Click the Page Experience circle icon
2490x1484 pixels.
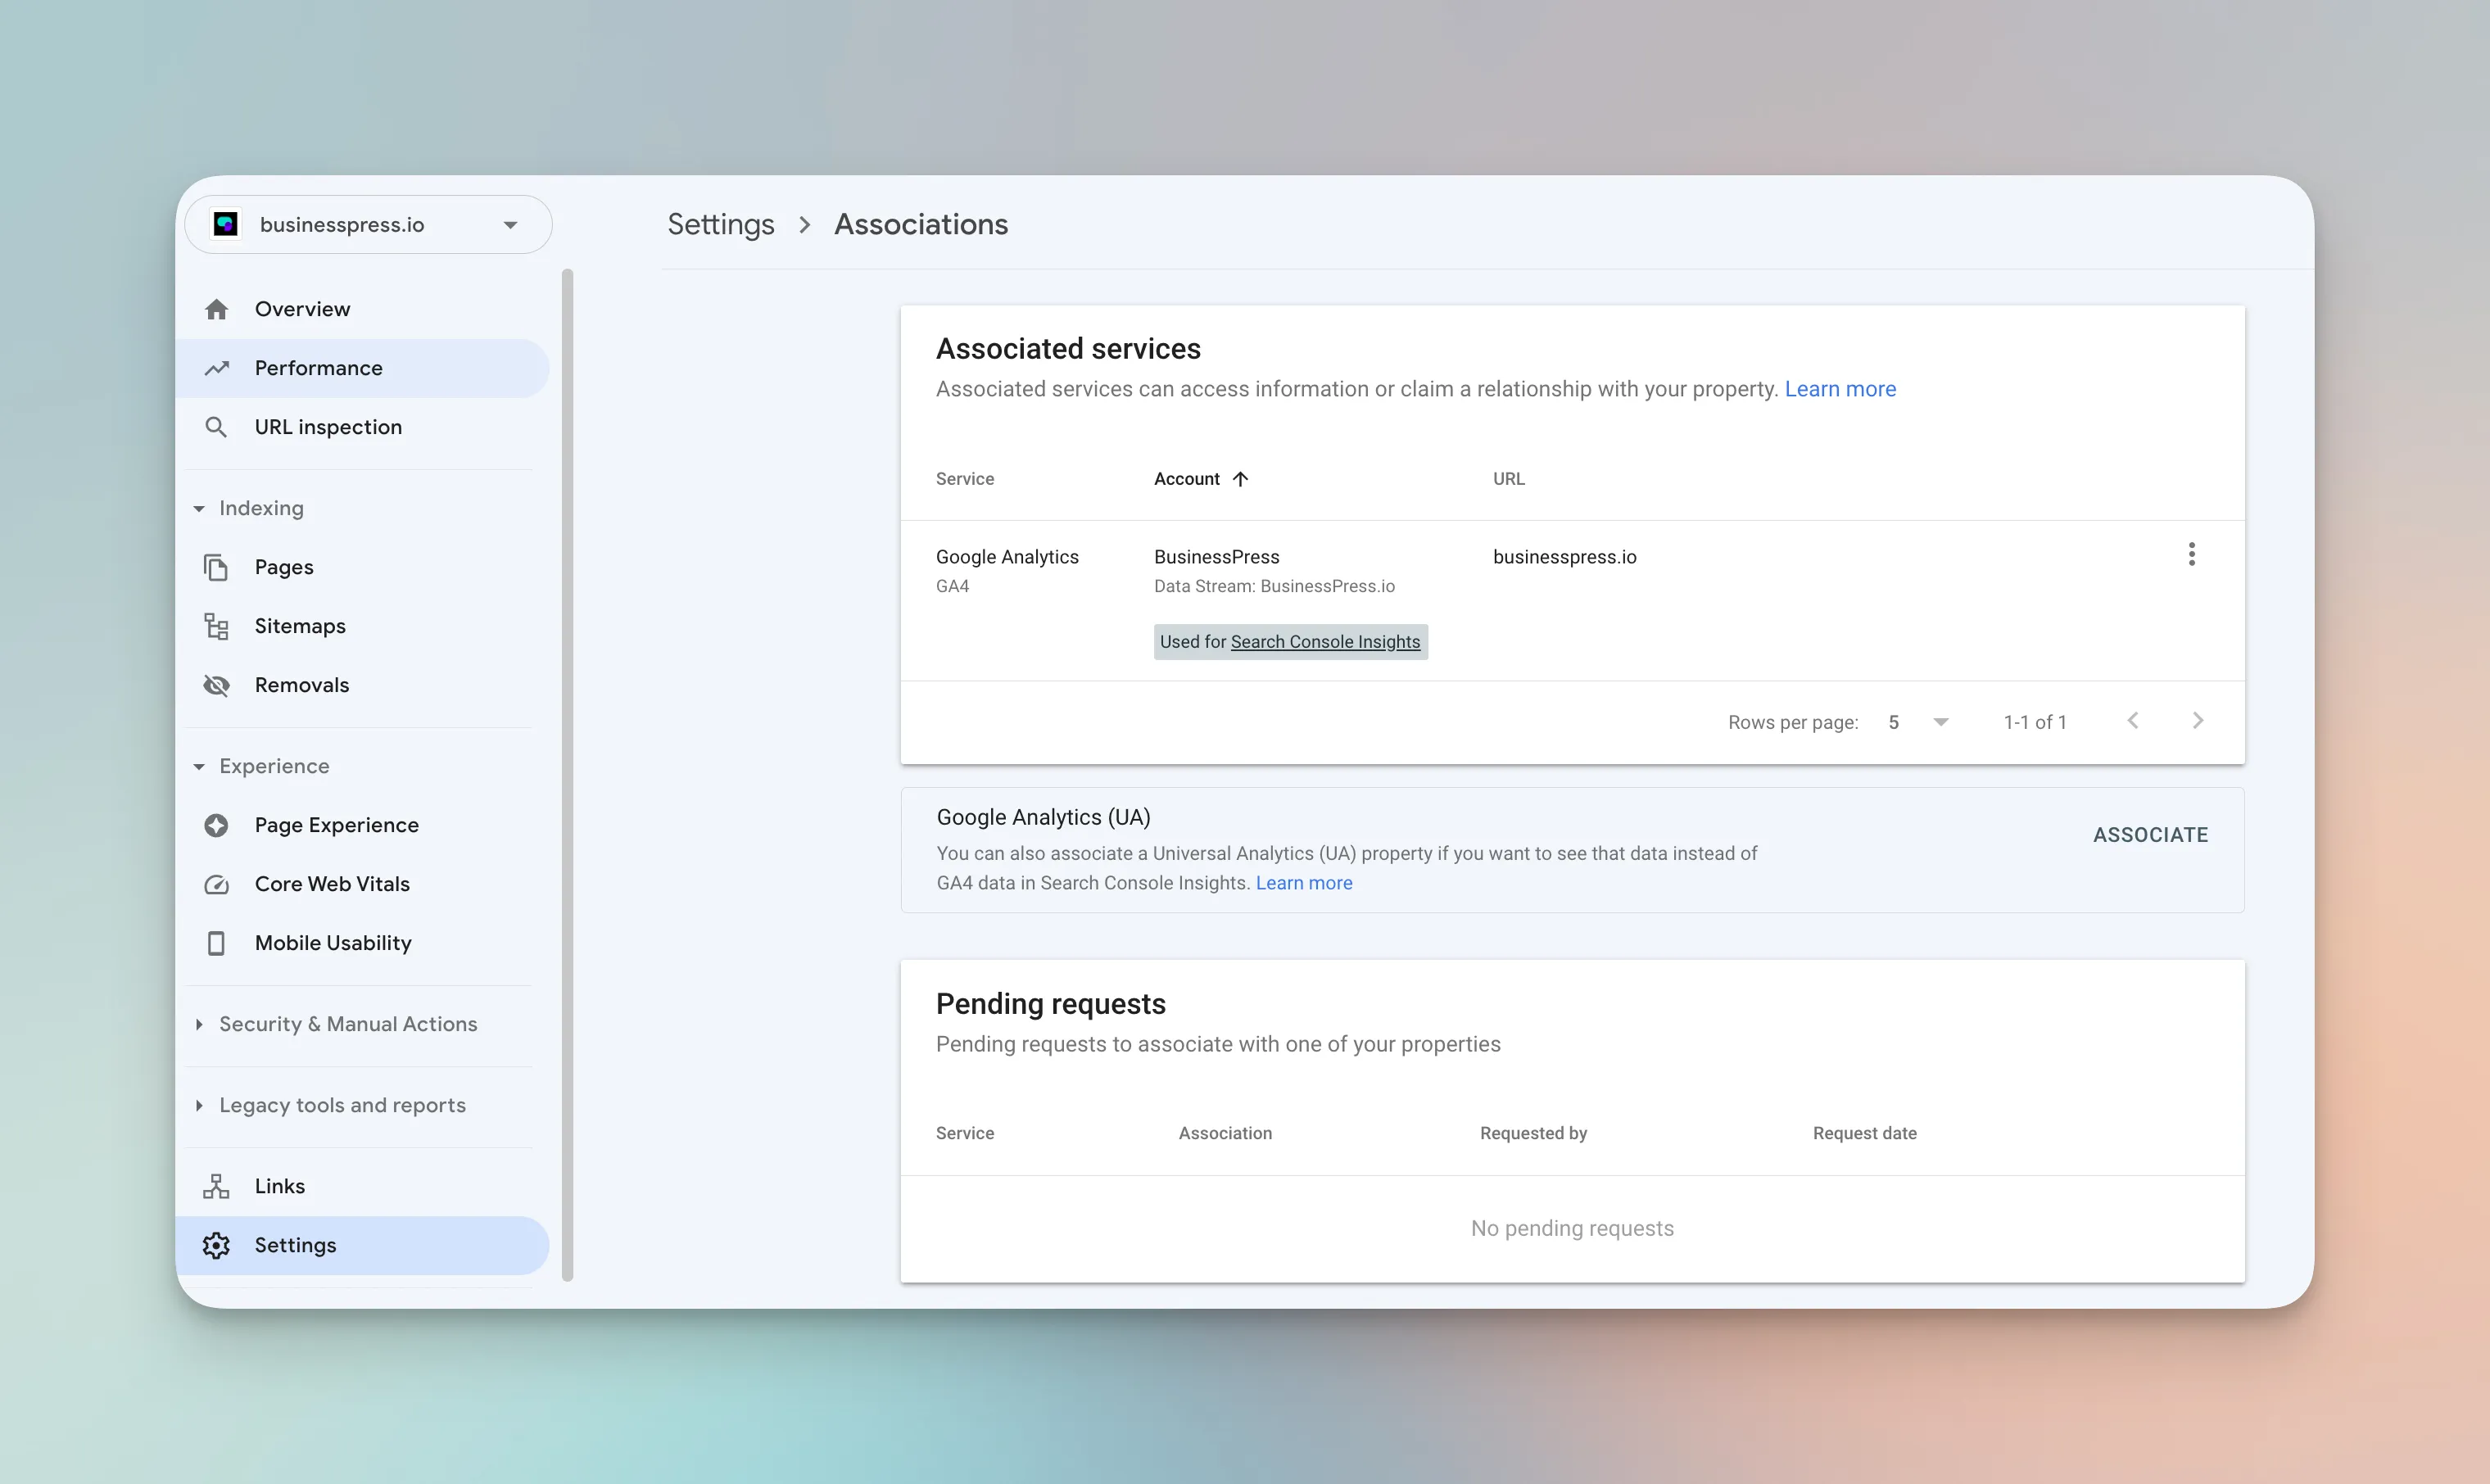(x=216, y=825)
